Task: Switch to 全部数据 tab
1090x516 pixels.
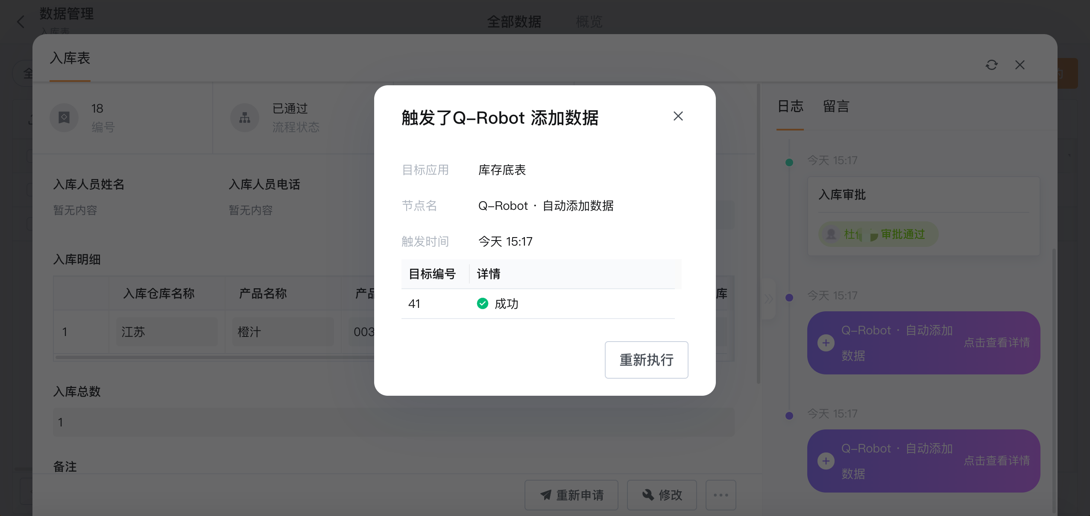Action: pos(514,21)
